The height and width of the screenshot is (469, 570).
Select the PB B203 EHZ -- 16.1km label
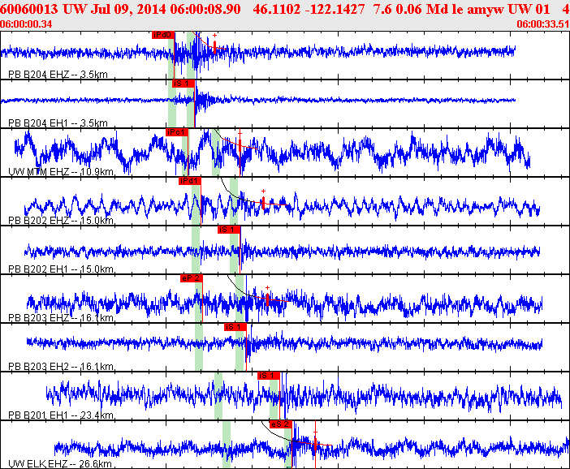61,318
